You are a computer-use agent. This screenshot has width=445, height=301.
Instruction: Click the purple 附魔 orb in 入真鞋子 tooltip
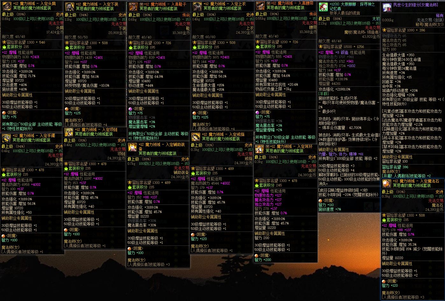coord(131,109)
